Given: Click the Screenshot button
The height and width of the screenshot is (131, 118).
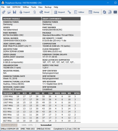Looking at the screenshot, I should (x=46, y=125).
